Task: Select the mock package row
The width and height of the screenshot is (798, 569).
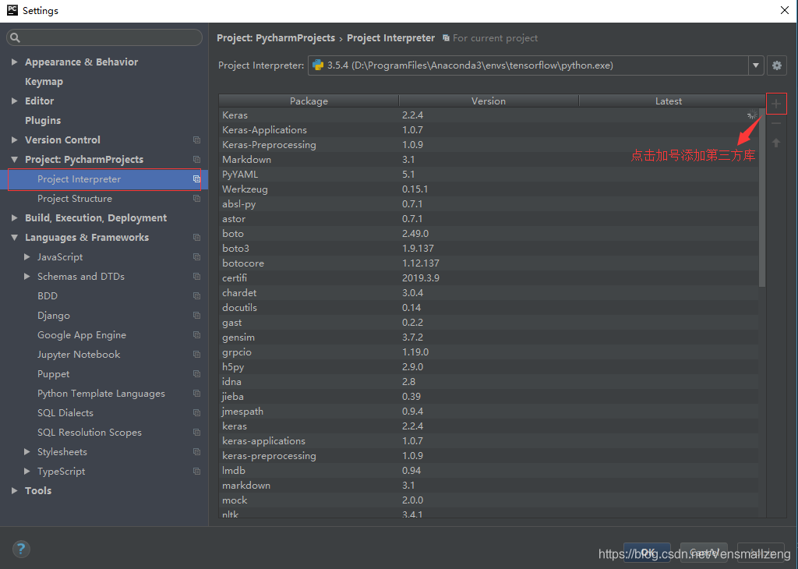Action: (x=489, y=500)
